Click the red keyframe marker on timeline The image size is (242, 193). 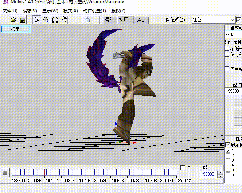(x=44, y=172)
